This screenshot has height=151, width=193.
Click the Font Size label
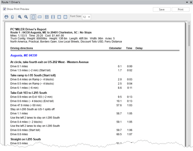coord(76,16)
